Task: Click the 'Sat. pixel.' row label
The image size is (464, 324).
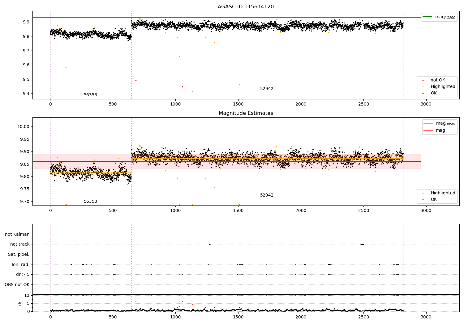Action: coord(19,255)
